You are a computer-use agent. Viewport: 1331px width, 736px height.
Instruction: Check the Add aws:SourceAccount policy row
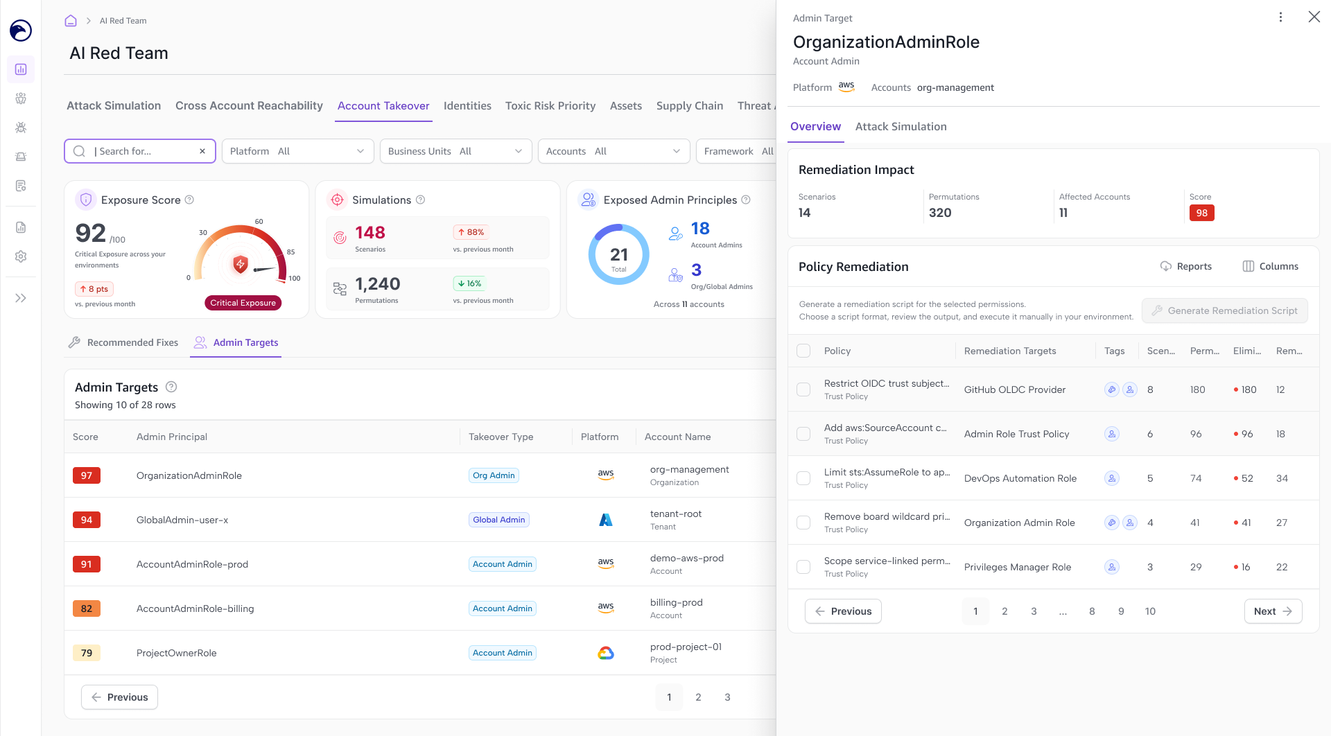[803, 434]
